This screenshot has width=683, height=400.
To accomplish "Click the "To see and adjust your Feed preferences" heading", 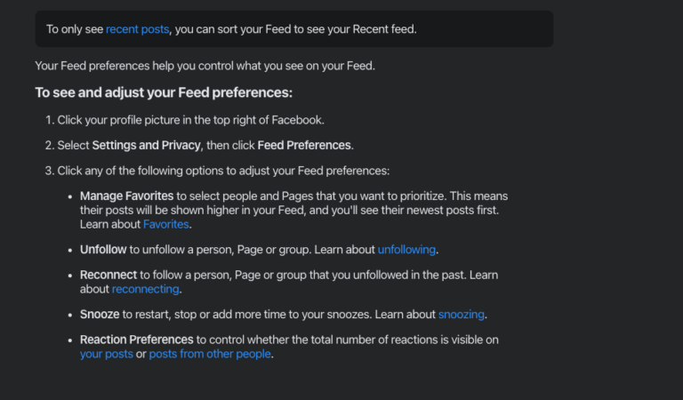I will 164,92.
